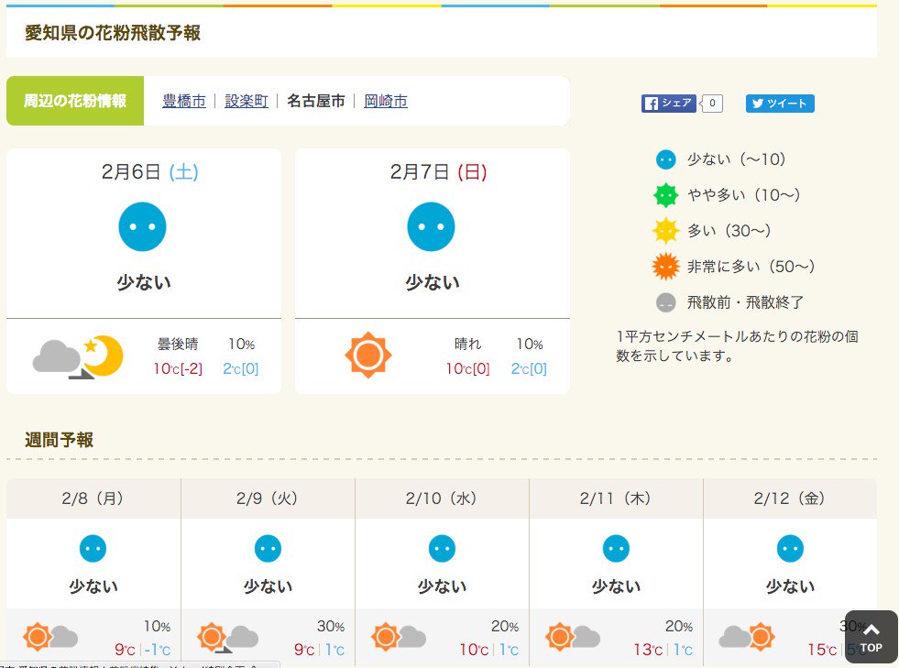899x668 pixels.
Task: Click the blue 少ない legend icon
Action: pyautogui.click(x=665, y=159)
